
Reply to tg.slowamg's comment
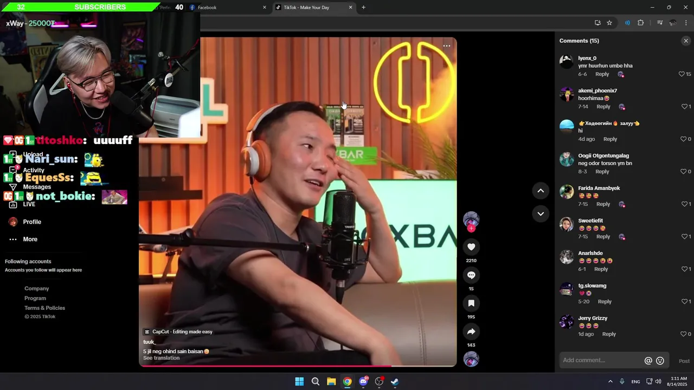coord(605,302)
